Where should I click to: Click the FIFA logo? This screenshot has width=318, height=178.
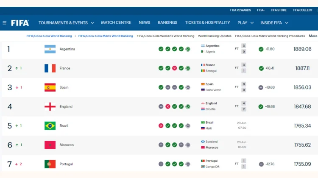click(20, 23)
